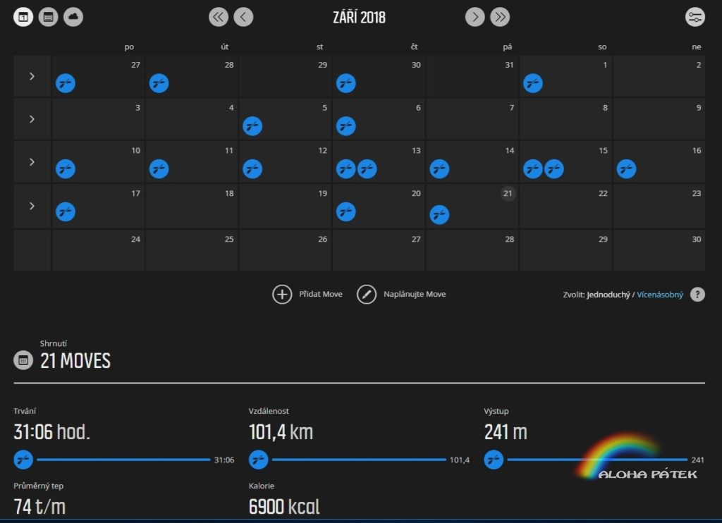Expand the week row starting September 3
The image size is (722, 523).
[x=32, y=119]
